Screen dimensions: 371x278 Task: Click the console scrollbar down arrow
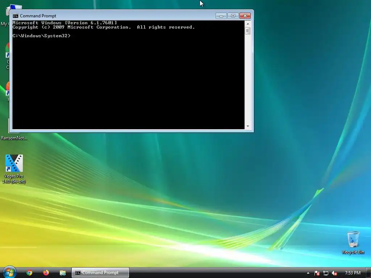coord(248,126)
